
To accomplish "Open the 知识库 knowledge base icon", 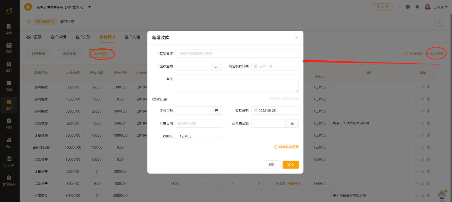I will click(9, 161).
